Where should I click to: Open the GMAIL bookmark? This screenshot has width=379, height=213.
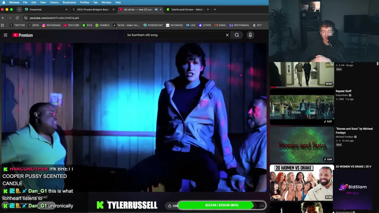pyautogui.click(x=220, y=25)
